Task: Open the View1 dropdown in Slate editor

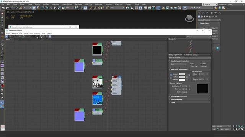Action: pos(198,37)
